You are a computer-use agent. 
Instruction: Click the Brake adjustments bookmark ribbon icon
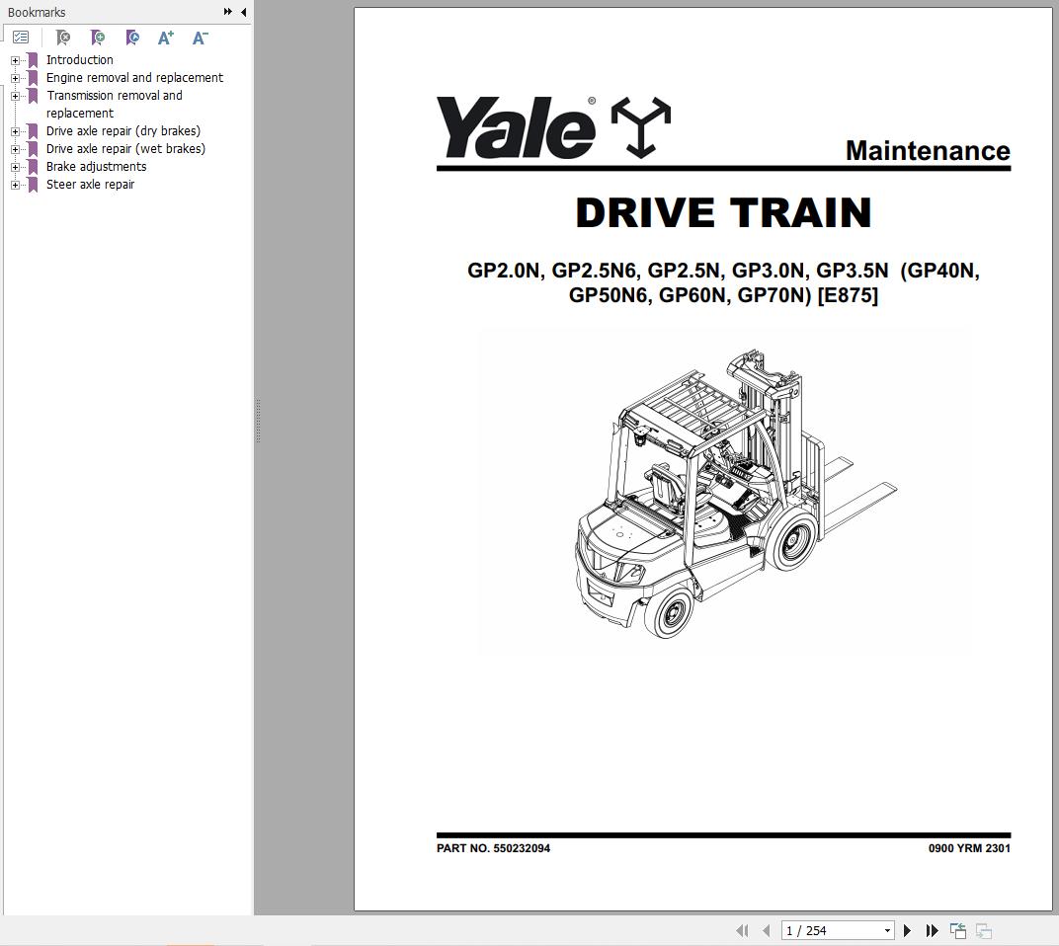coord(33,167)
